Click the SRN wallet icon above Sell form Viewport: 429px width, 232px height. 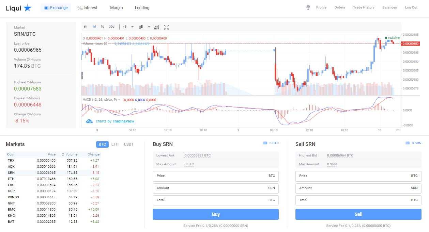408,143
